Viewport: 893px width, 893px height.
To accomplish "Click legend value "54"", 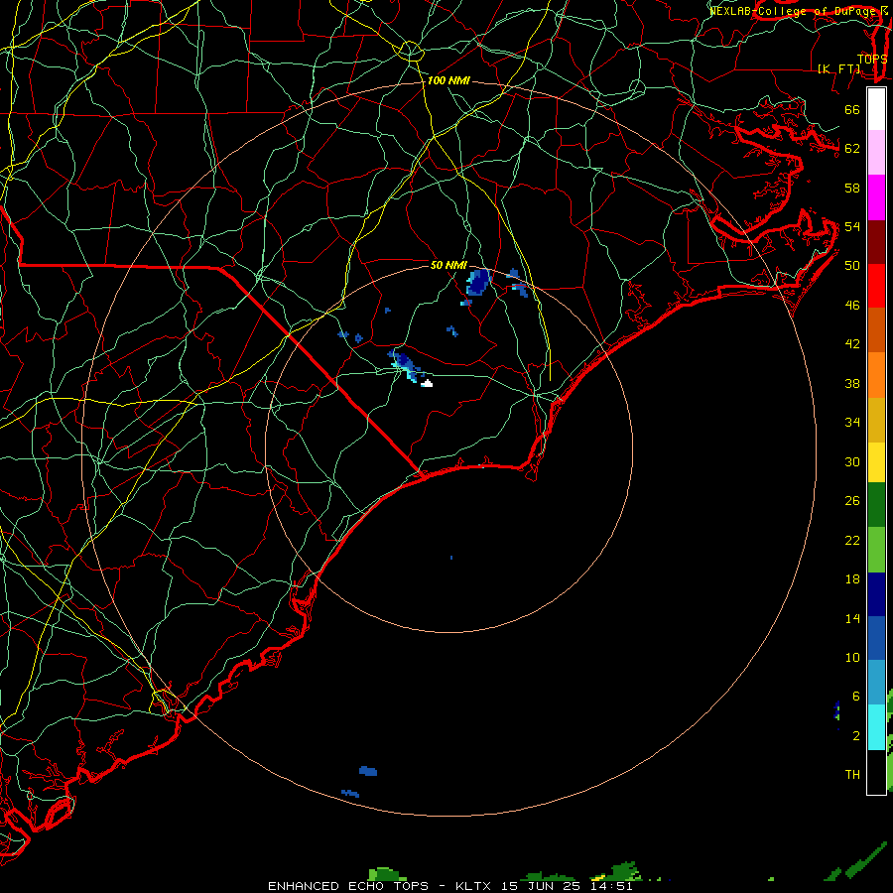I will coord(852,226).
